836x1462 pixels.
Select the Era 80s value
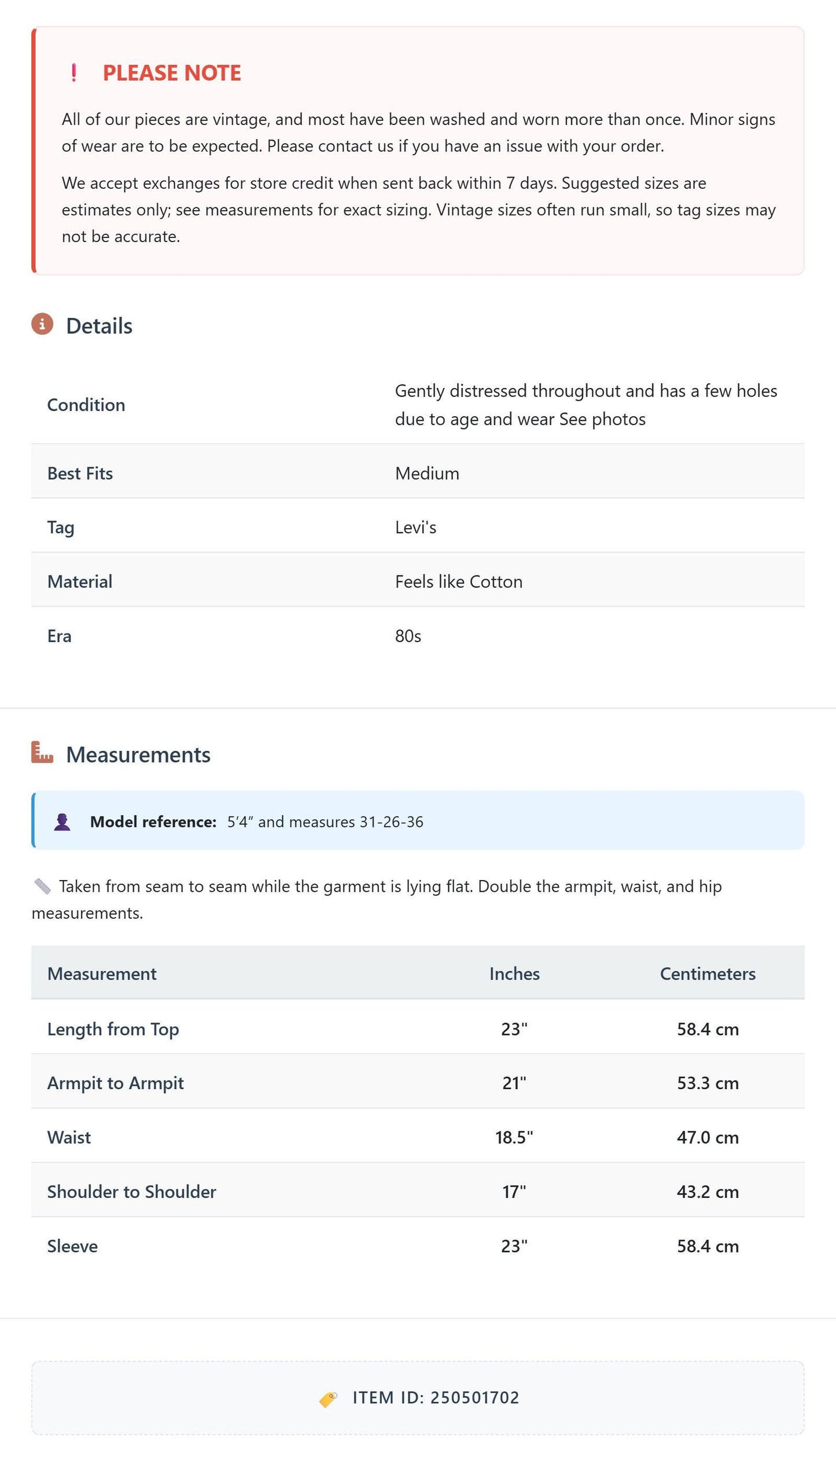(408, 636)
